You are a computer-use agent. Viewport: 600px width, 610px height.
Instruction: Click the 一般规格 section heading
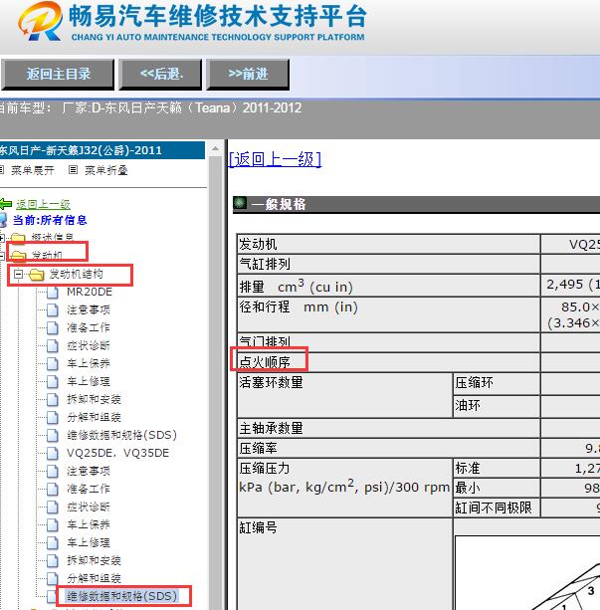pyautogui.click(x=279, y=204)
